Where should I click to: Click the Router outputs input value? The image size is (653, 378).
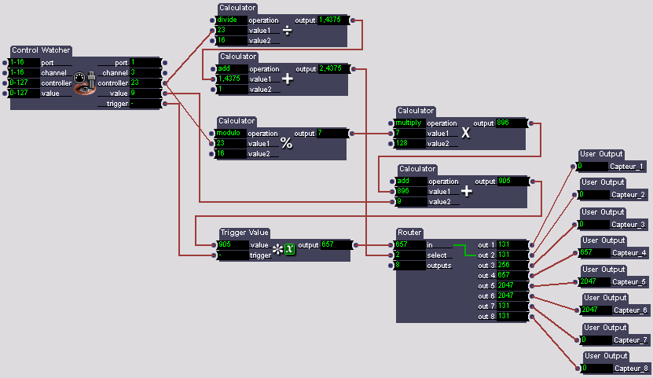tap(409, 266)
